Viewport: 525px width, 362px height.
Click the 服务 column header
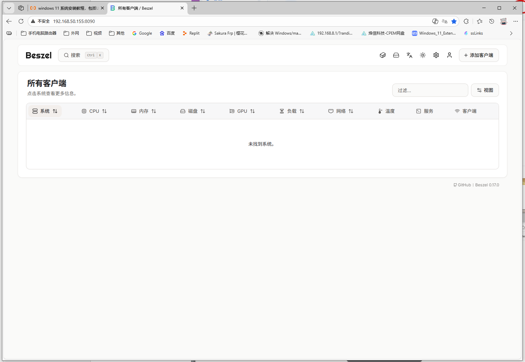(x=425, y=111)
